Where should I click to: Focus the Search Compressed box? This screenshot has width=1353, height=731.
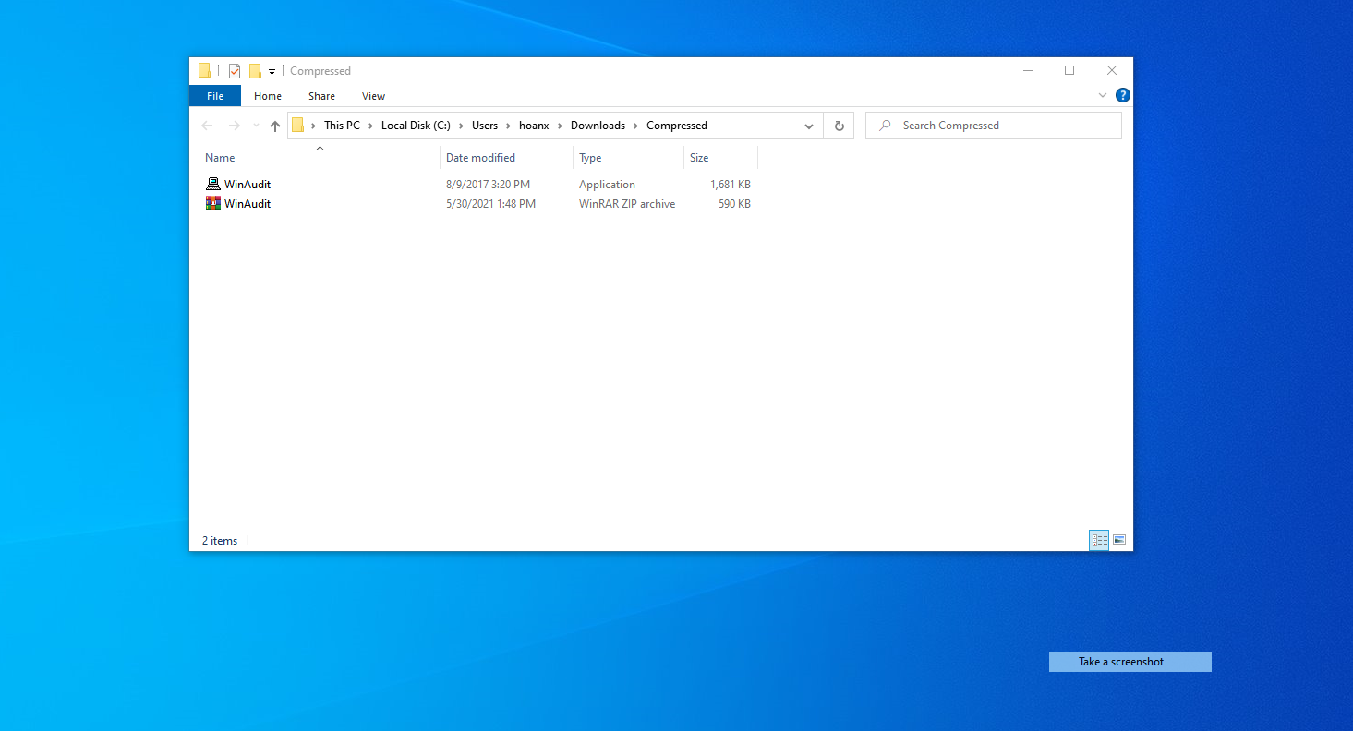994,126
